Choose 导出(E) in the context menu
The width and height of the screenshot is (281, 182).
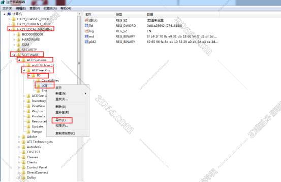(x=60, y=120)
